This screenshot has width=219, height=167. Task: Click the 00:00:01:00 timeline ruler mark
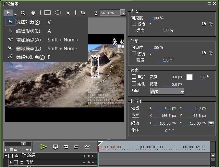point(152,147)
